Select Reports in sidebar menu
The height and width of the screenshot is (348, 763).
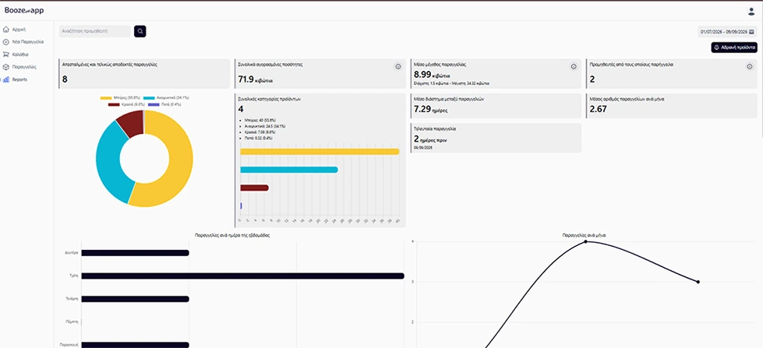click(x=16, y=79)
